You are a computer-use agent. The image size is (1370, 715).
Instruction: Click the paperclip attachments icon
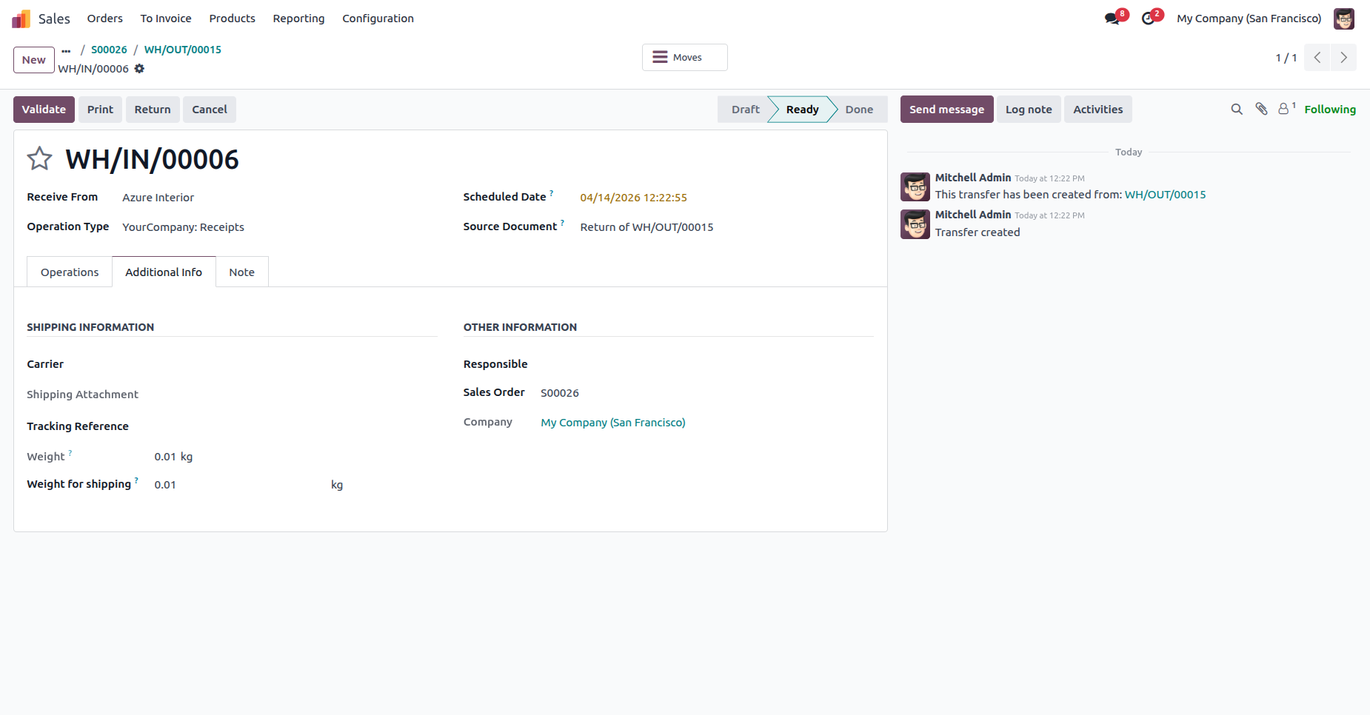click(x=1261, y=110)
